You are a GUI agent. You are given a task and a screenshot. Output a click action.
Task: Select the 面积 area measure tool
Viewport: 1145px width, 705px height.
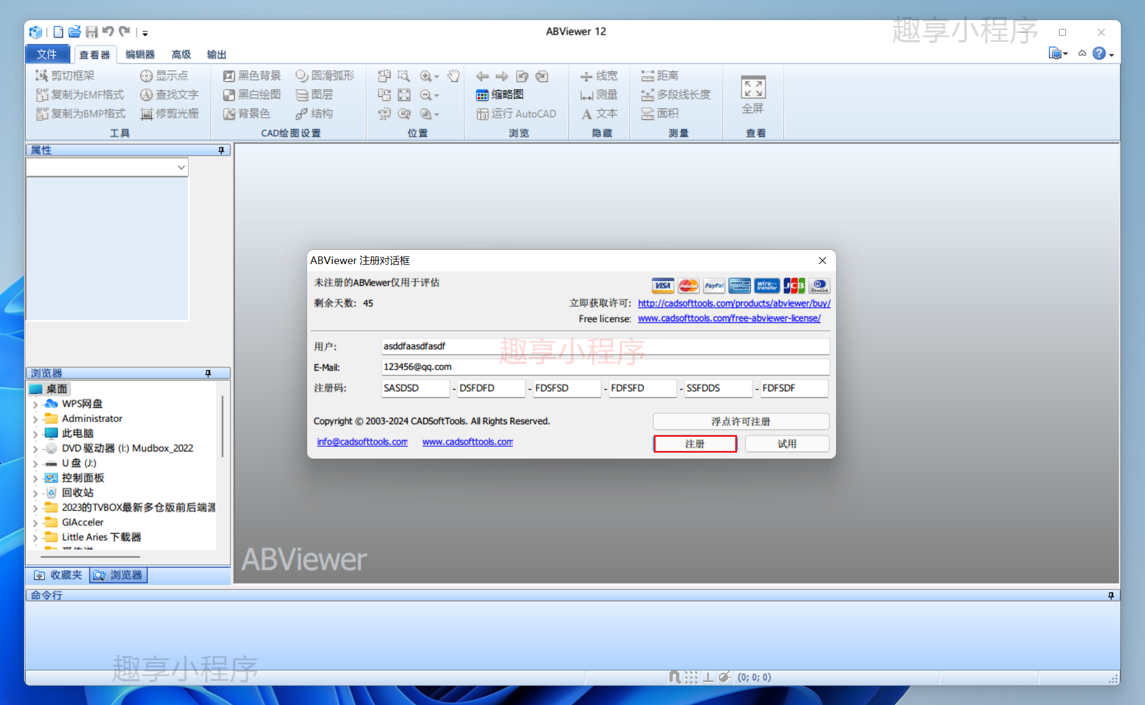(x=660, y=113)
